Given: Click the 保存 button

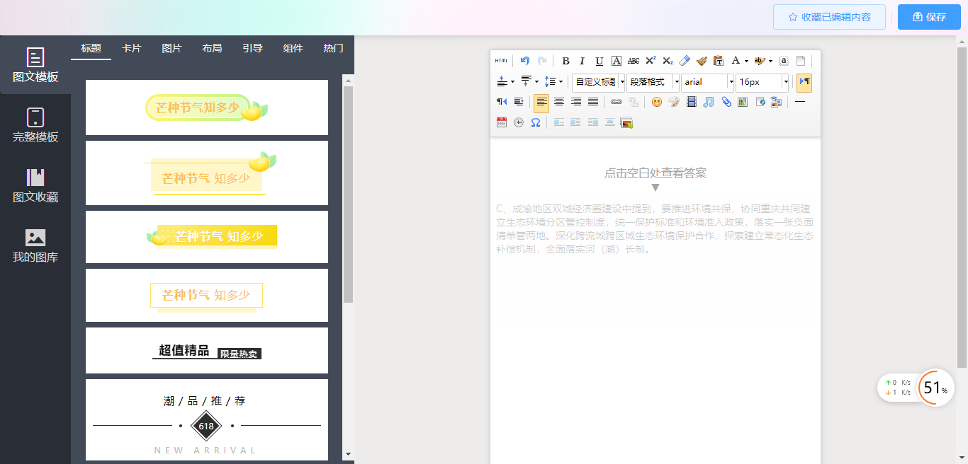Looking at the screenshot, I should 929,17.
